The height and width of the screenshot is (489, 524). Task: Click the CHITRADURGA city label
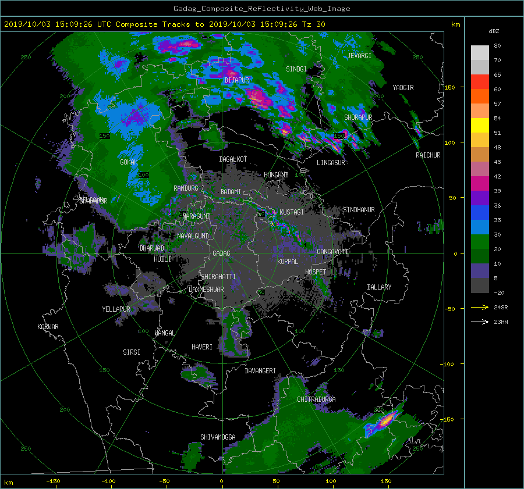(317, 399)
